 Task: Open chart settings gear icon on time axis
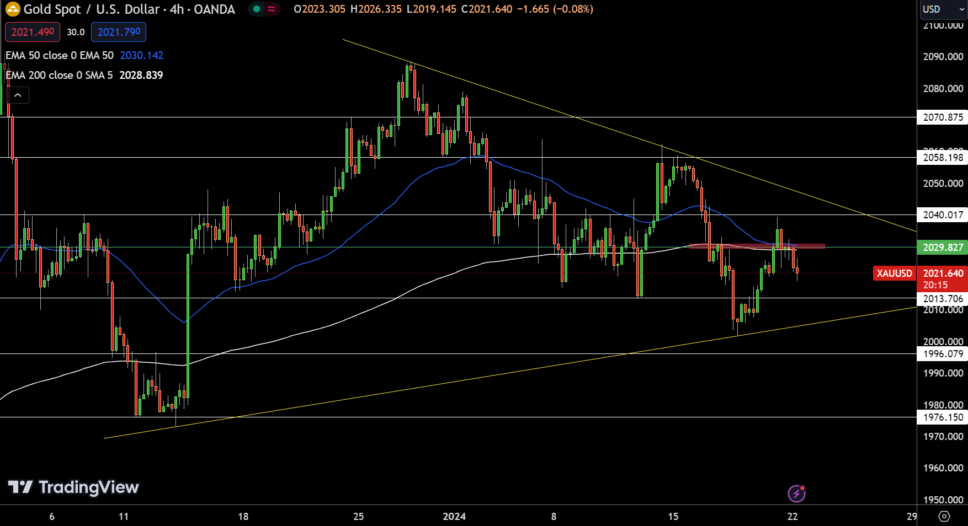tap(944, 517)
